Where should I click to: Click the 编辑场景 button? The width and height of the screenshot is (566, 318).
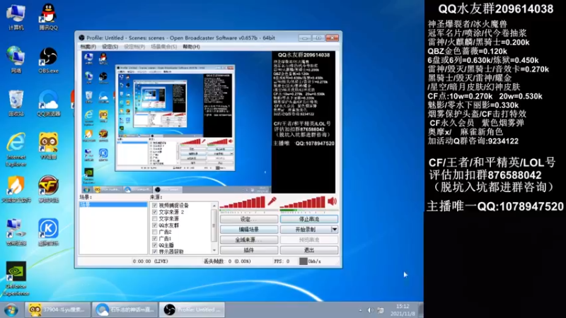pos(249,229)
